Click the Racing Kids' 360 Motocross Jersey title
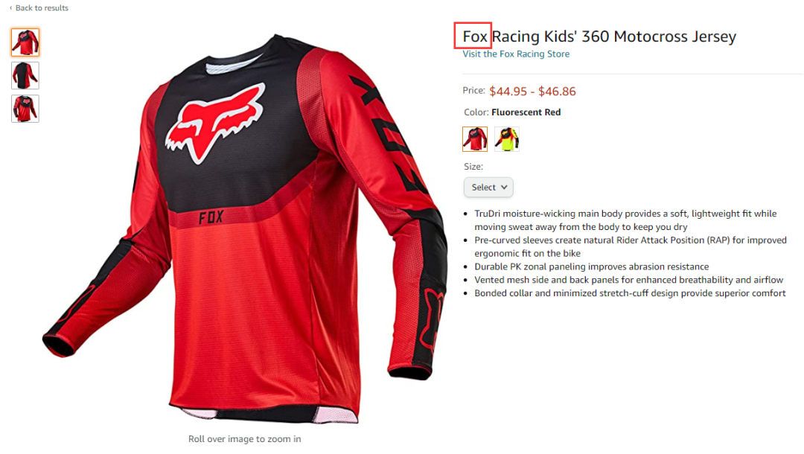Viewport: 804px width, 454px height. pos(613,36)
